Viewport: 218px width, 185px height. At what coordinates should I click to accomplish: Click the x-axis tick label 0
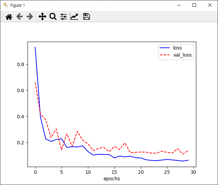(x=35, y=172)
